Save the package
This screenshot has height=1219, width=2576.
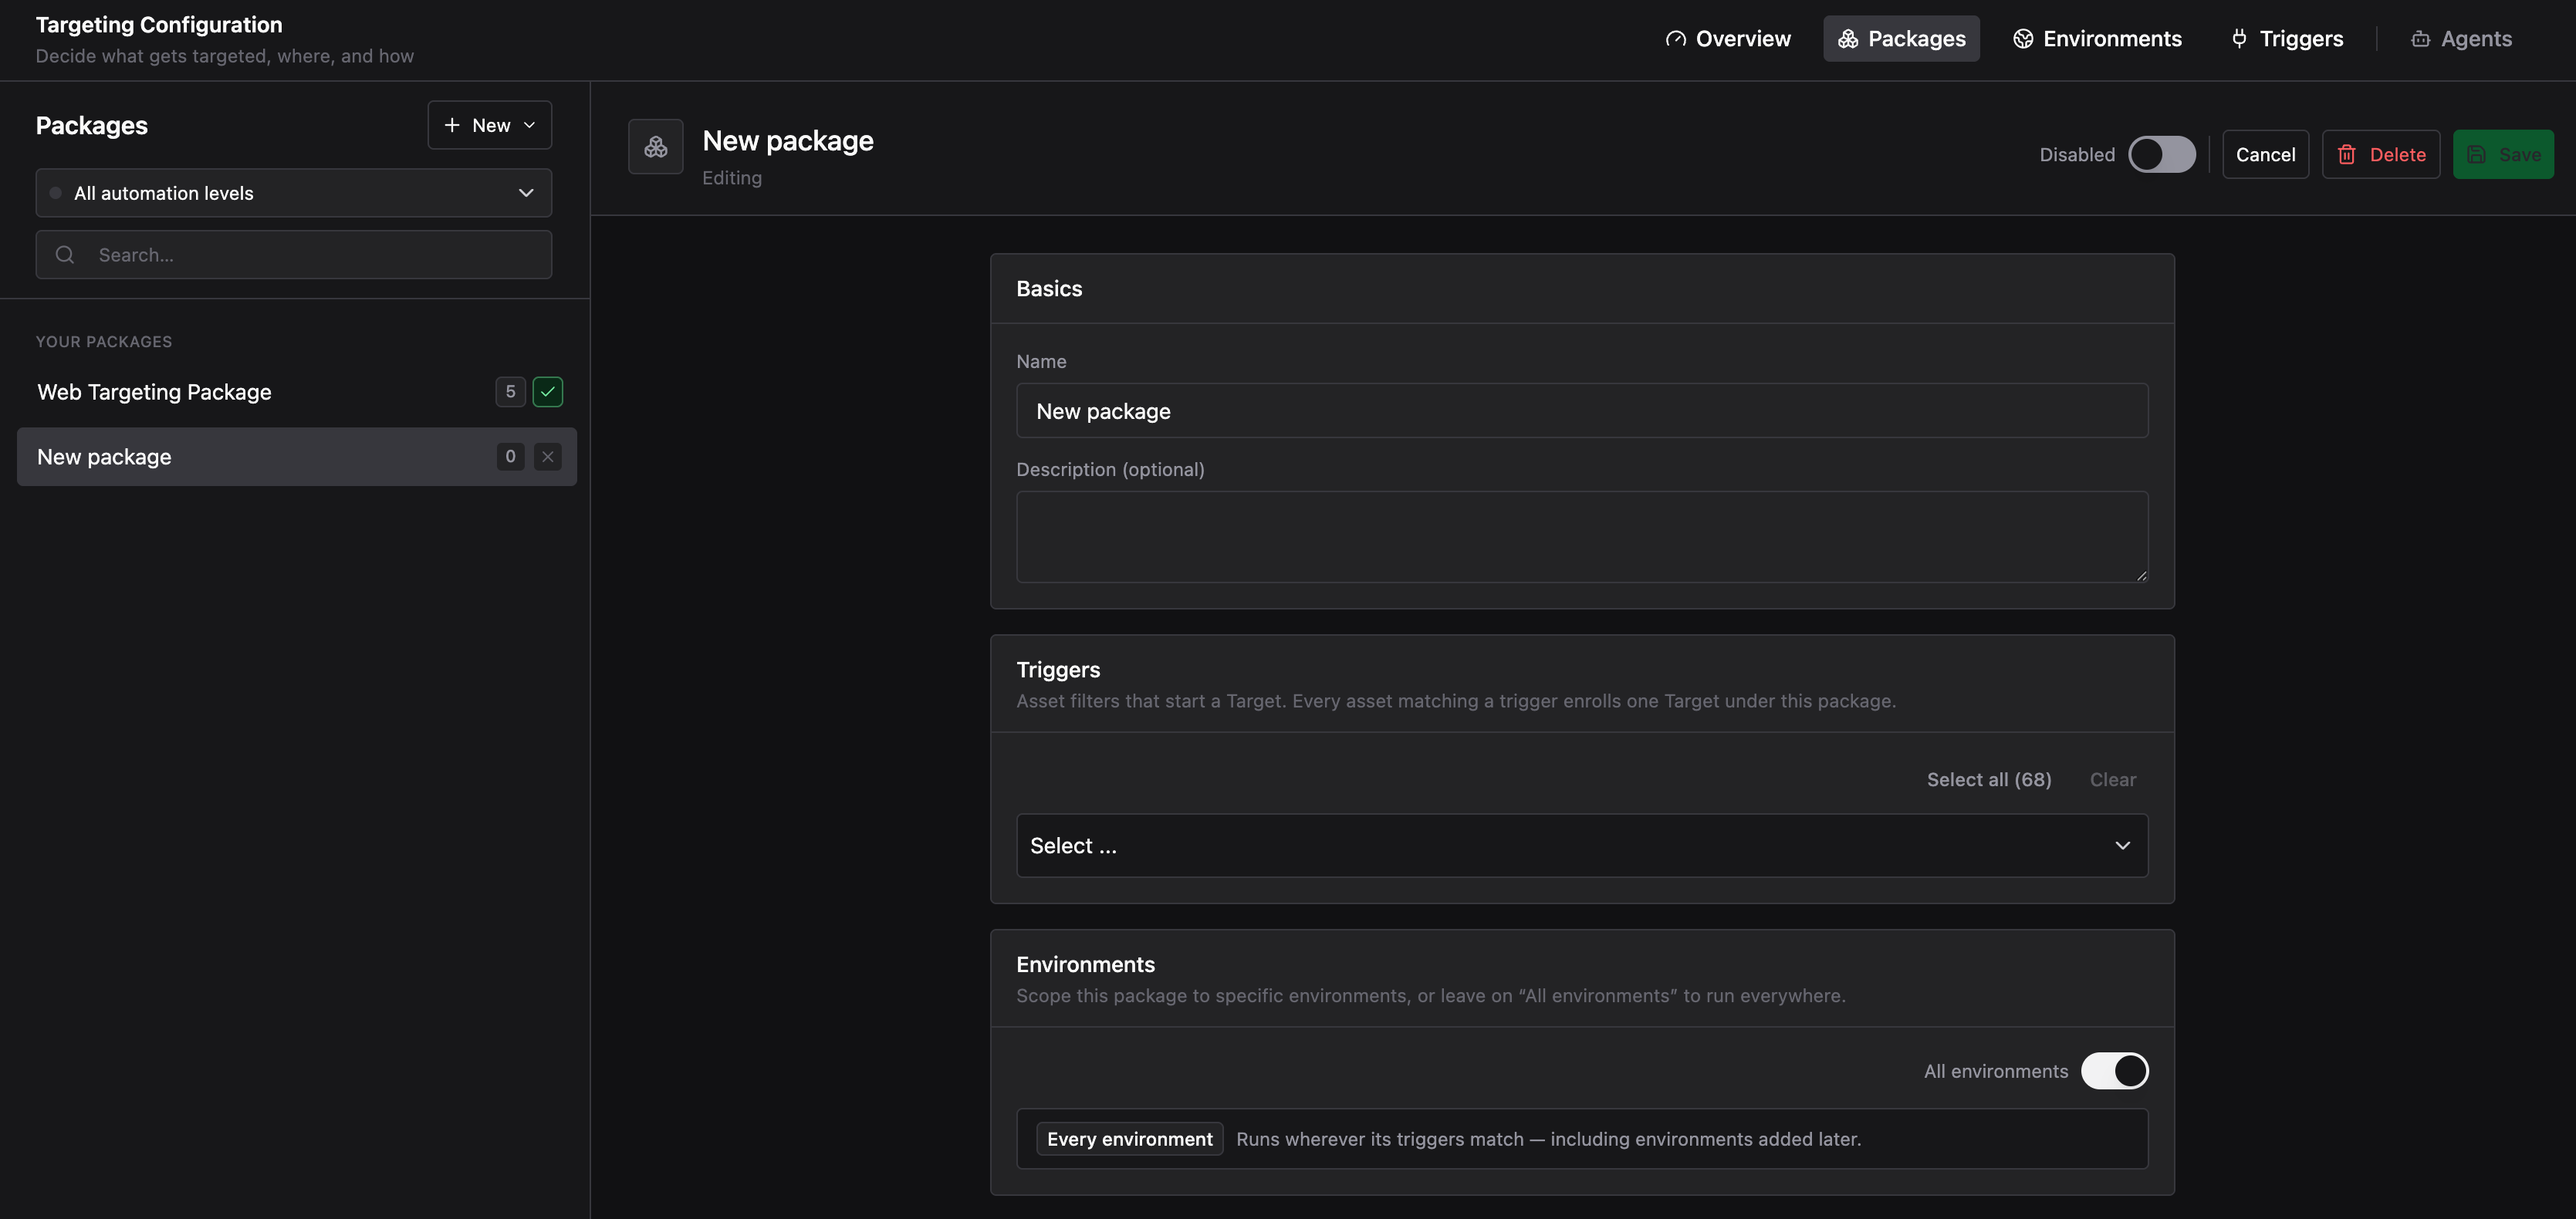(x=2503, y=155)
